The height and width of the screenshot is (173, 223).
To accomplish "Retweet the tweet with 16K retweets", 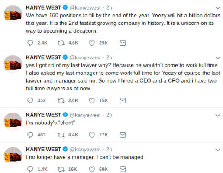I will 61,169.
